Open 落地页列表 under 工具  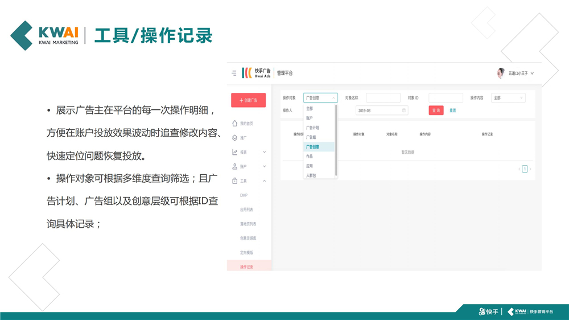pos(248,224)
